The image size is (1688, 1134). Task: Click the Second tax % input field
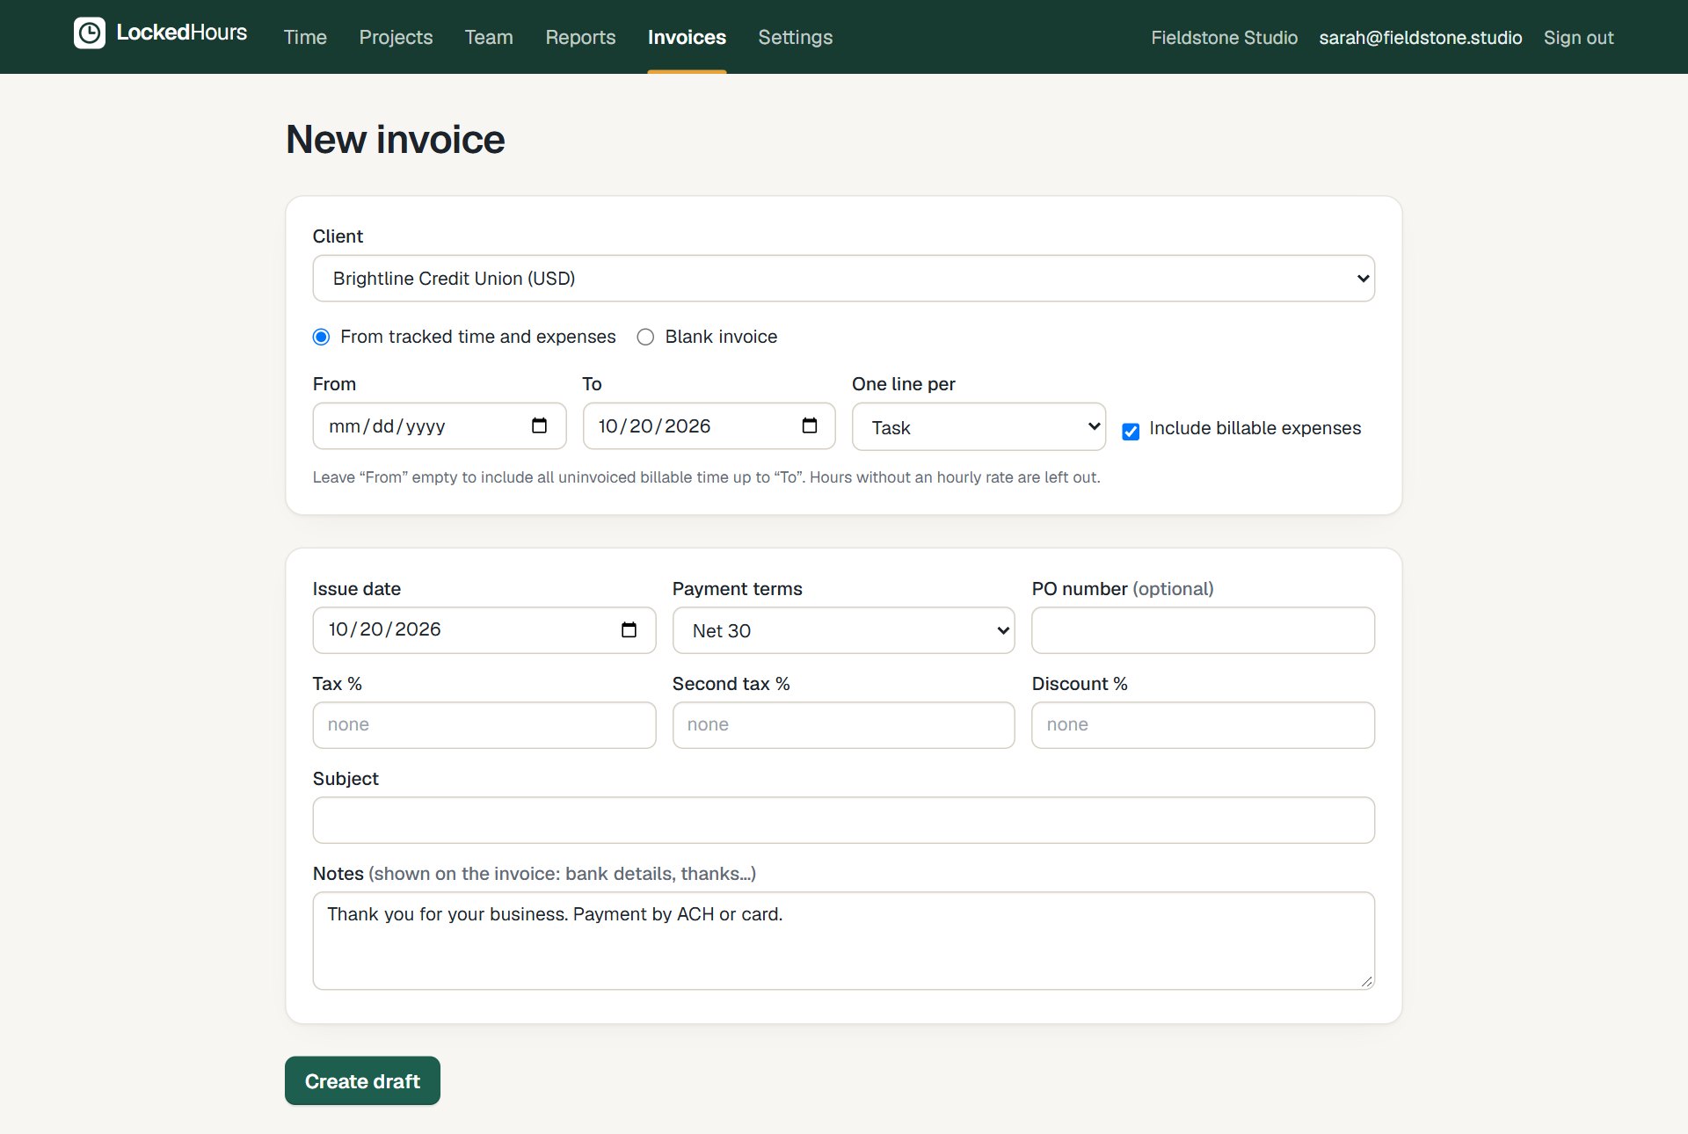[844, 725]
